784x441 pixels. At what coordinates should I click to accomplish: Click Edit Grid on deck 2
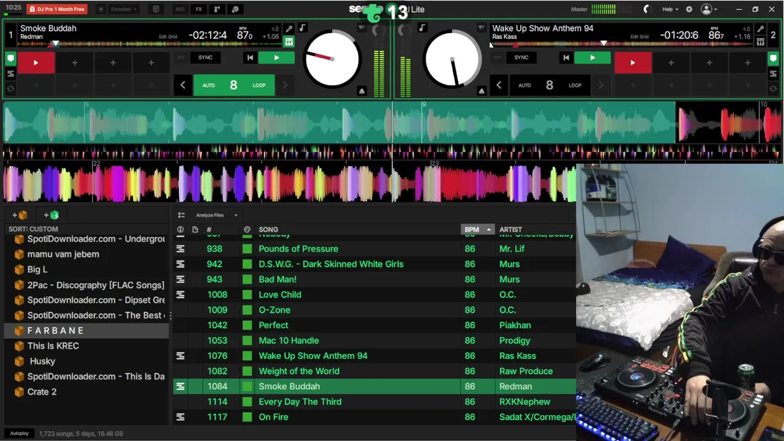click(x=639, y=37)
